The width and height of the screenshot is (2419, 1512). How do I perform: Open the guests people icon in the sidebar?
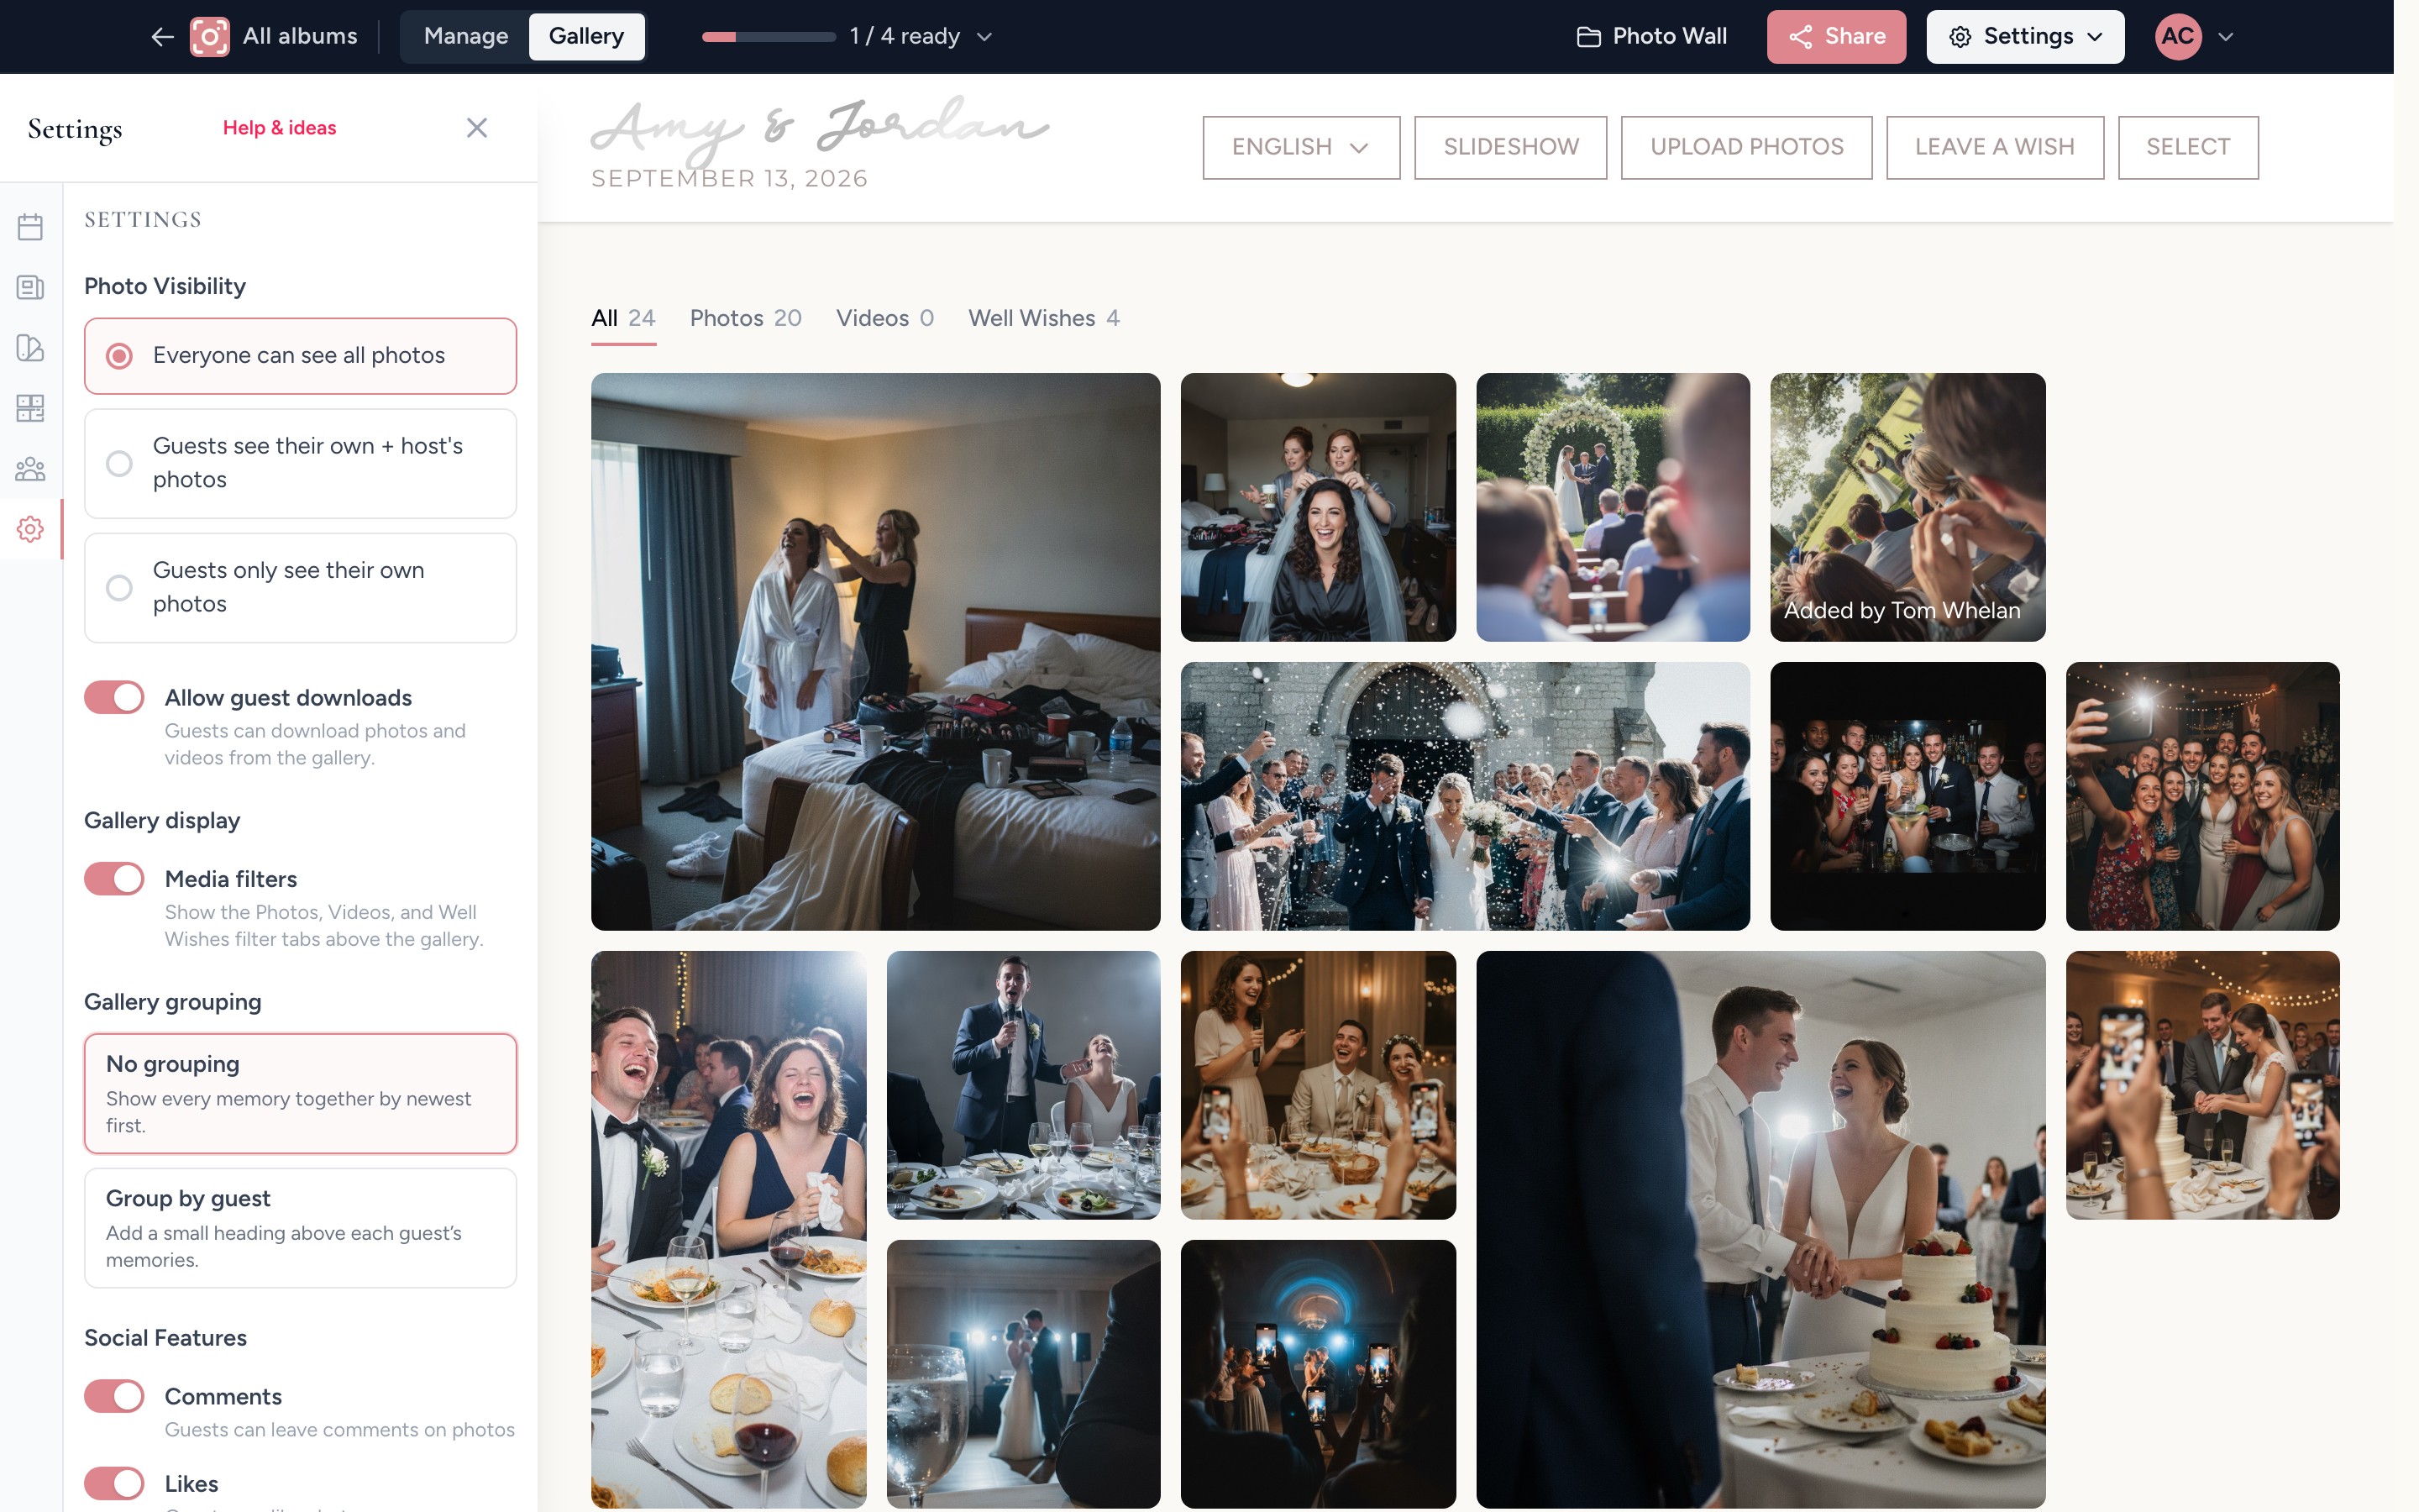(30, 468)
